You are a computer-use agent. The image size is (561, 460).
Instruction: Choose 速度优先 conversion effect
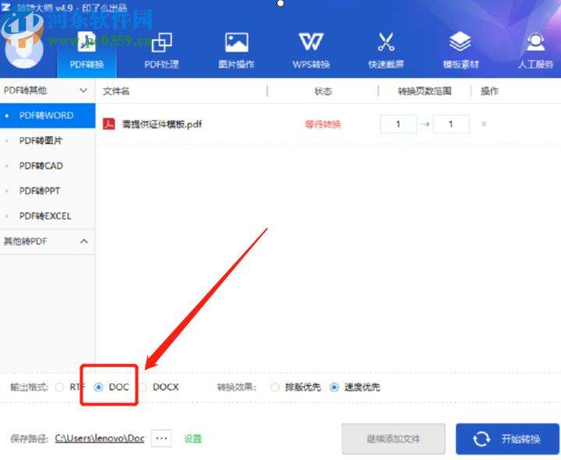(334, 387)
